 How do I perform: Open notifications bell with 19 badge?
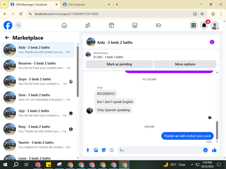pyautogui.click(x=204, y=25)
